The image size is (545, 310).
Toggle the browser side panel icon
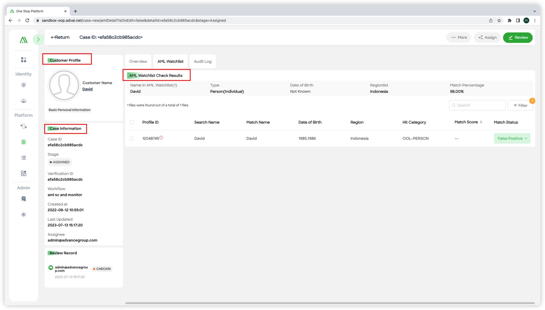coord(518,20)
